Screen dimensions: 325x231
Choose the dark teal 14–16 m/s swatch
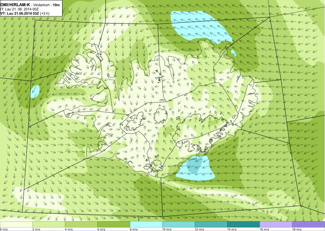pyautogui.click(x=243, y=224)
